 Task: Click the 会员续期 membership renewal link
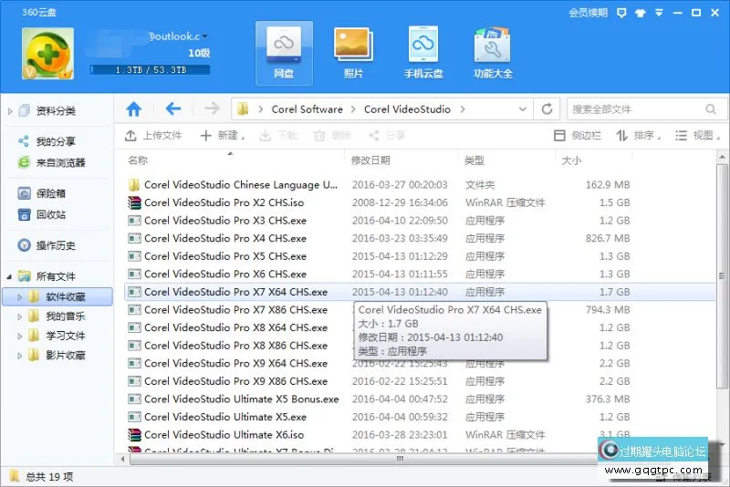coord(588,13)
